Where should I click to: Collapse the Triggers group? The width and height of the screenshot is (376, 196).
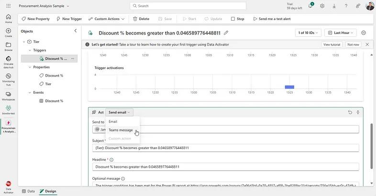pyautogui.click(x=30, y=50)
